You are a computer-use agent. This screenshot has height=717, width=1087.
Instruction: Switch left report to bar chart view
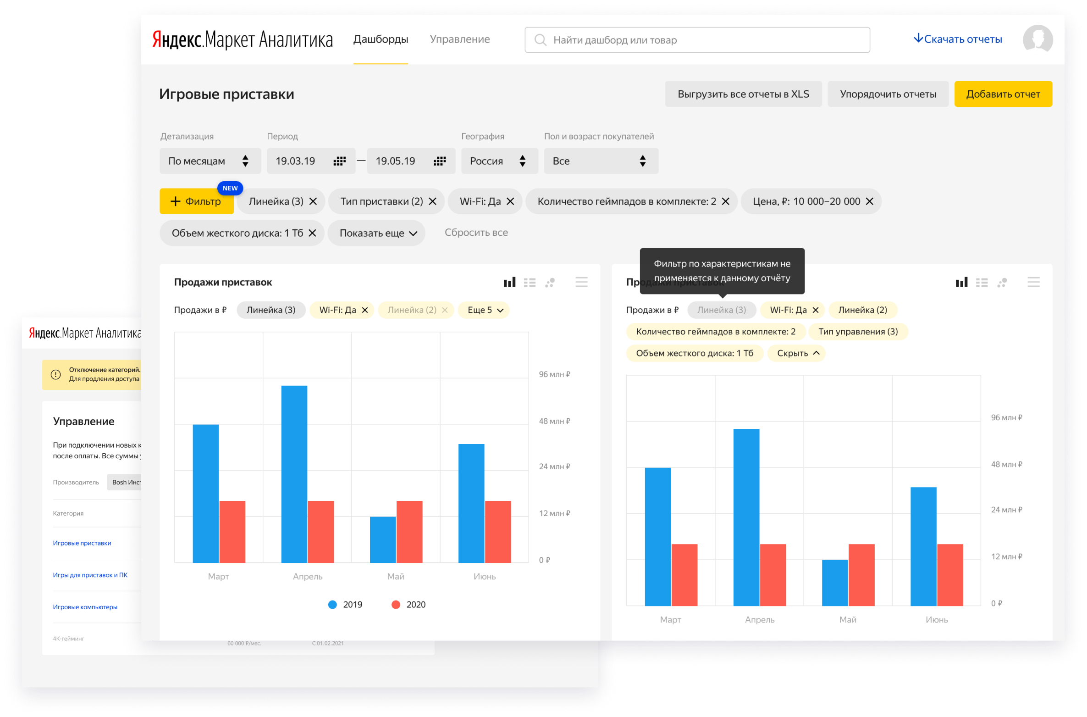[x=509, y=282]
